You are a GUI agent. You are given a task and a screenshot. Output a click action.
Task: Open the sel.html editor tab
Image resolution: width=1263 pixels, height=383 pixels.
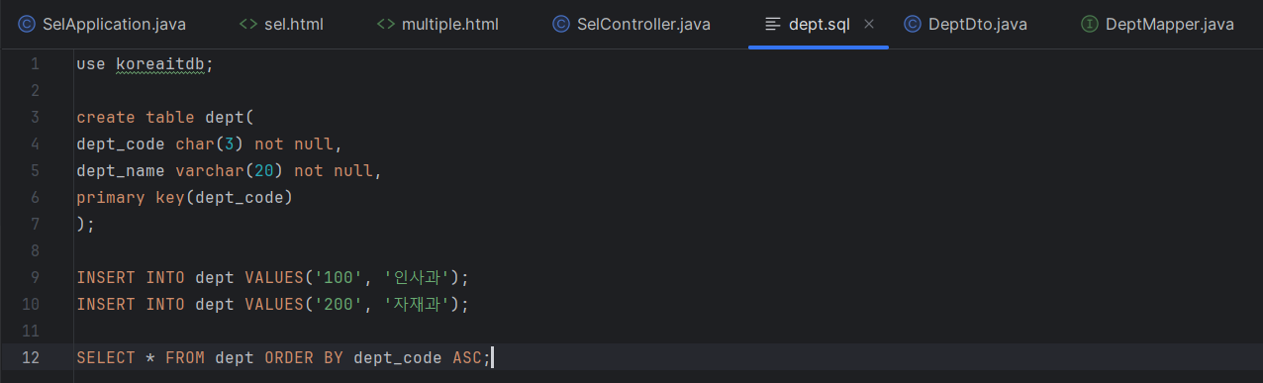click(x=281, y=24)
